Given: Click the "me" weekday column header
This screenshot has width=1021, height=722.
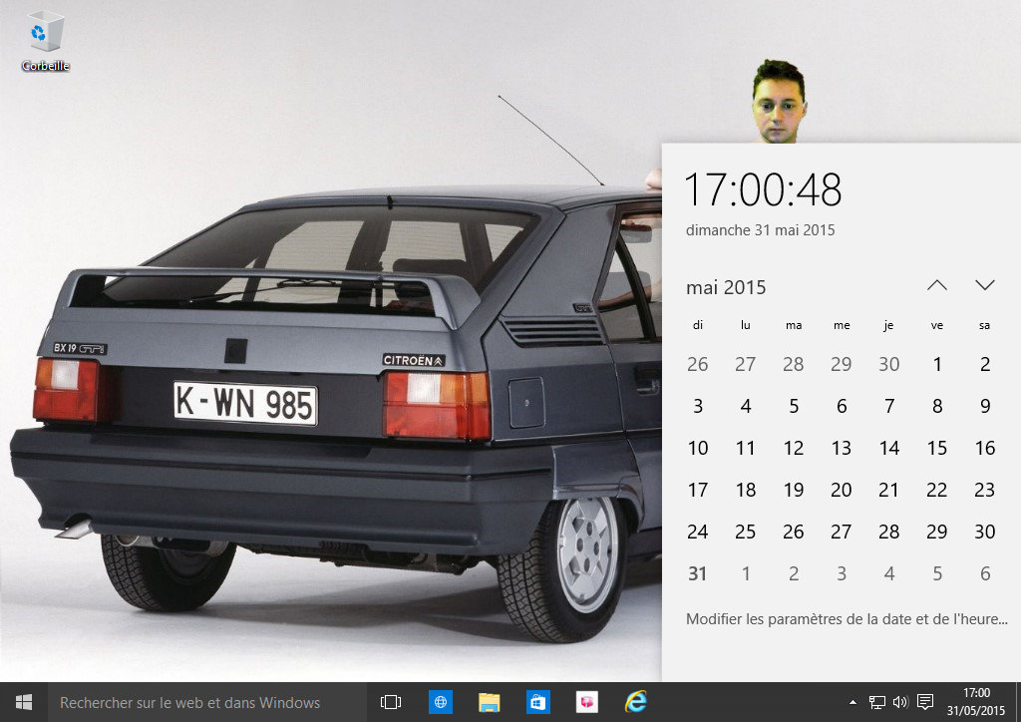Looking at the screenshot, I should (x=842, y=325).
